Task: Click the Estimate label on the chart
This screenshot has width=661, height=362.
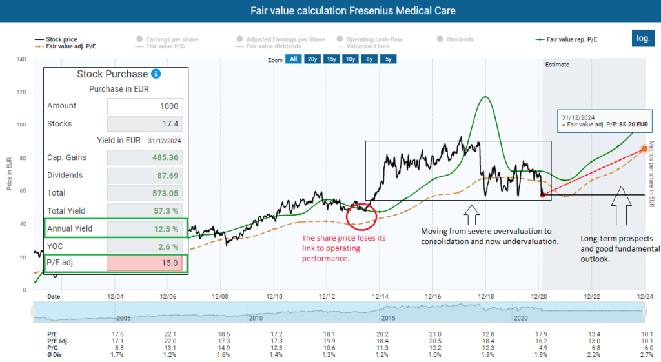Action: click(x=557, y=65)
